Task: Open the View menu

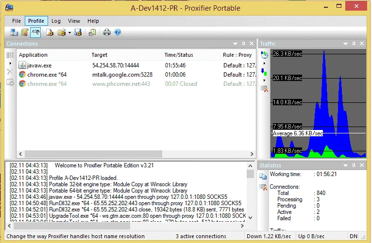Action: [x=74, y=21]
